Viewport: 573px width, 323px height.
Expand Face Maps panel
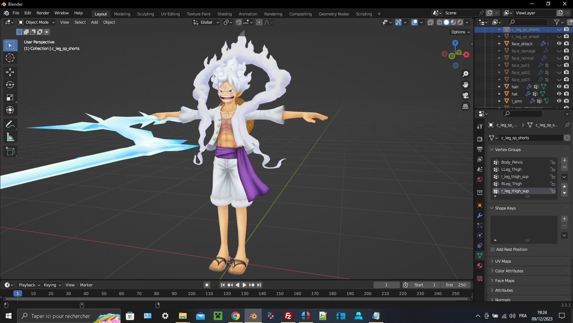(x=505, y=281)
